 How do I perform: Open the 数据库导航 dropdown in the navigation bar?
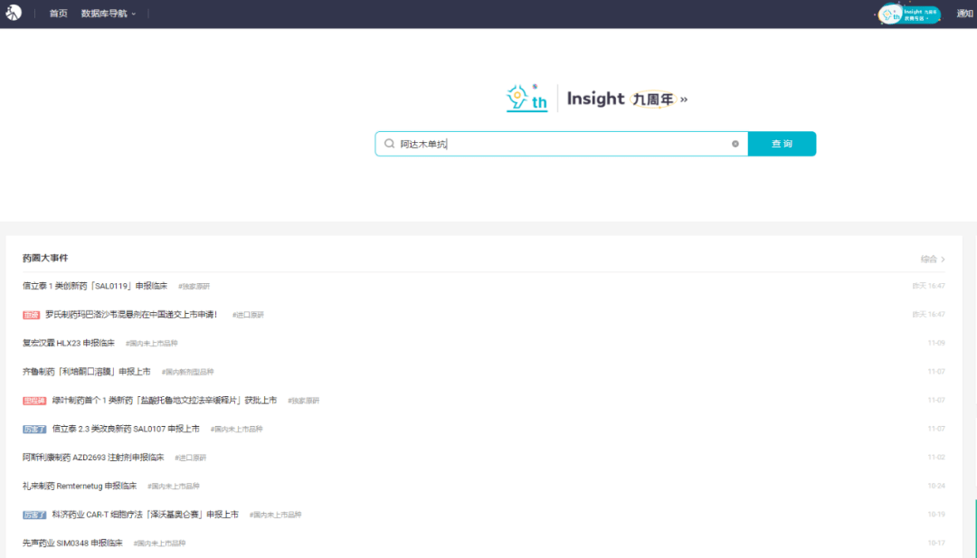tap(104, 14)
